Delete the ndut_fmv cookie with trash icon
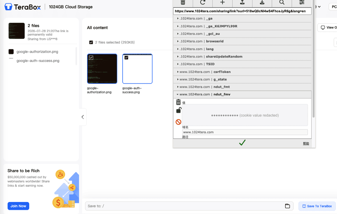Viewport: 337px width, 214px height. click(179, 102)
